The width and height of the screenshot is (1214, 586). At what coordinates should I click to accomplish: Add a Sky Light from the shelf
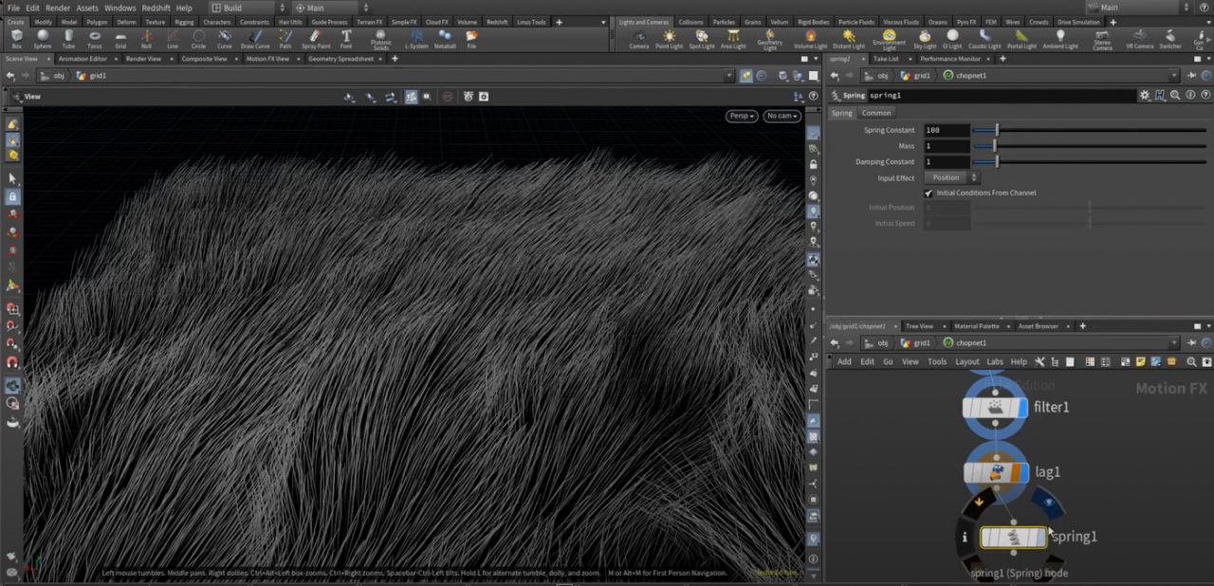(x=925, y=39)
